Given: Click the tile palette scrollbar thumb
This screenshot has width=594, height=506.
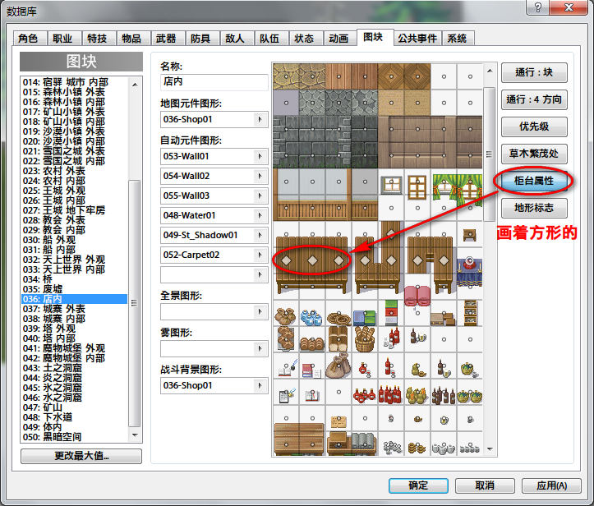Looking at the screenshot, I should (490, 154).
